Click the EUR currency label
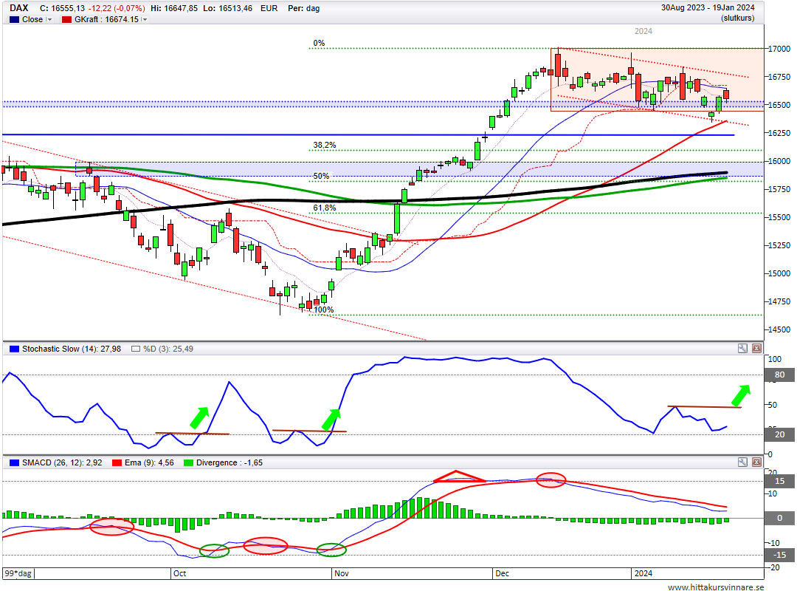This screenshot has width=797, height=591. [x=269, y=8]
